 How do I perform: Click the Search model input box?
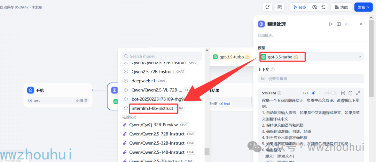[x=162, y=56]
